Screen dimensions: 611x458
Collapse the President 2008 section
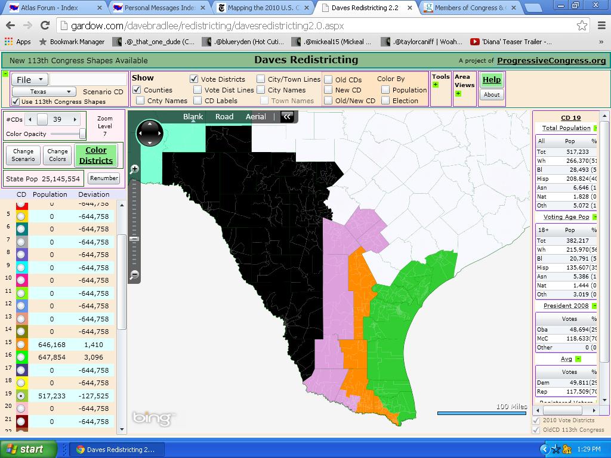point(594,306)
